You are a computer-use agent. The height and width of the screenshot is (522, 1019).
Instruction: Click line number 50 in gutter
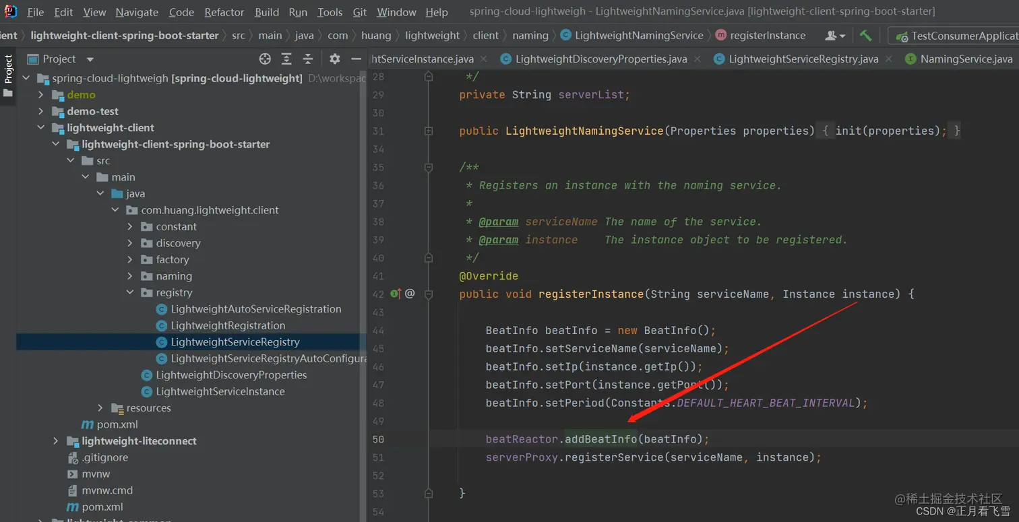[x=378, y=439]
